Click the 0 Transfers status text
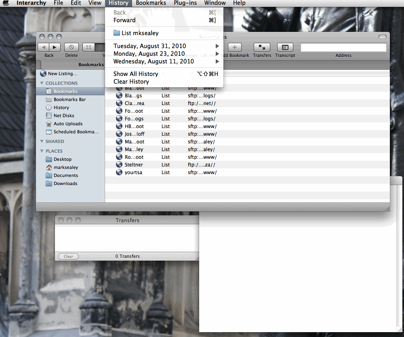Screen dimensions: 404x337 [x=128, y=256]
